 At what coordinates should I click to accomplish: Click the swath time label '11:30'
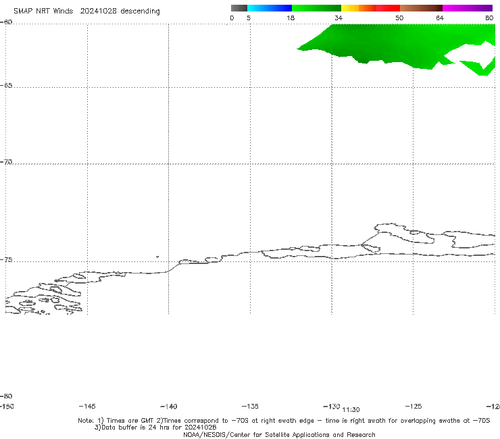tap(351, 410)
